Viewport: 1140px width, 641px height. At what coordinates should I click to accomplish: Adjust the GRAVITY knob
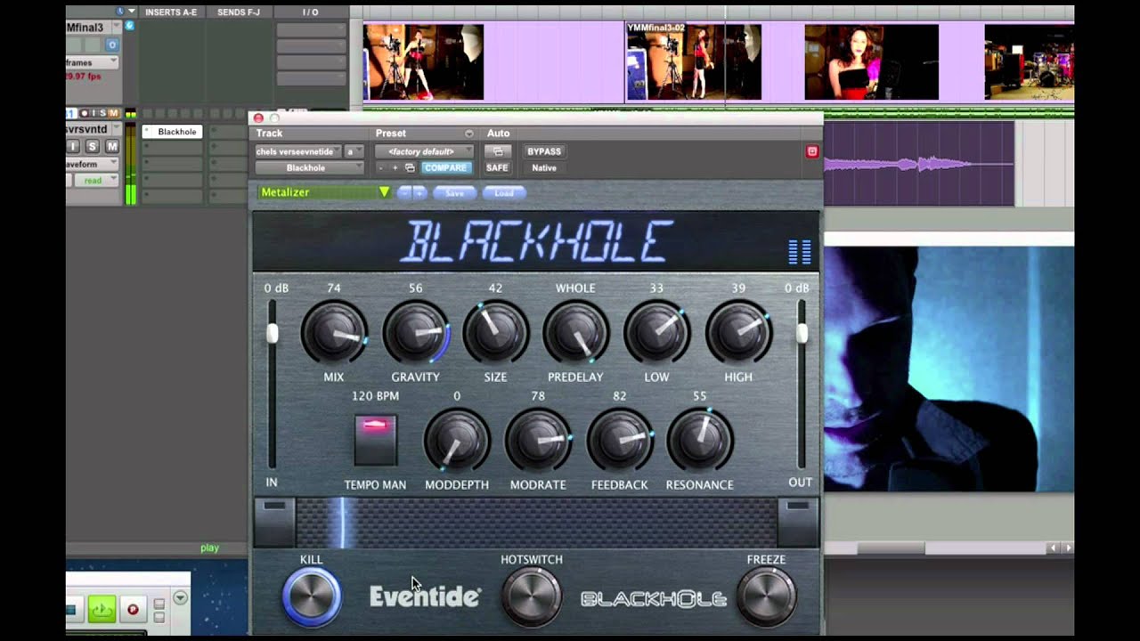click(x=416, y=332)
